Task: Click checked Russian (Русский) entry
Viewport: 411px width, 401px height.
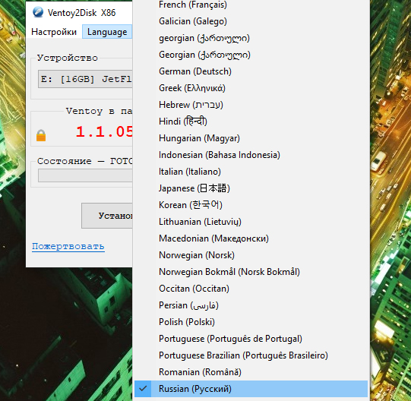Action: 251,389
